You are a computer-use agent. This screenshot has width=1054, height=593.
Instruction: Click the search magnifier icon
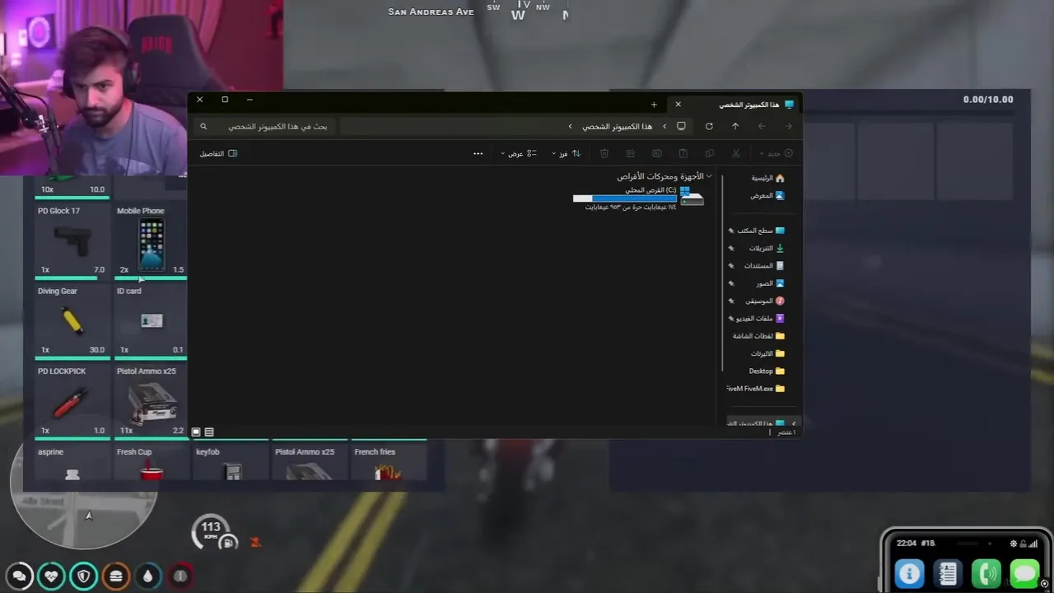[203, 126]
